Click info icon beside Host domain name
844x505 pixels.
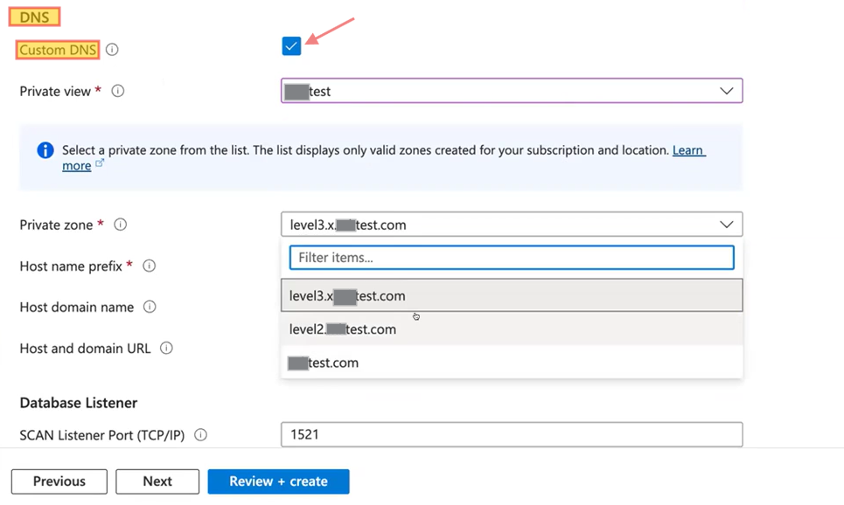coord(150,307)
